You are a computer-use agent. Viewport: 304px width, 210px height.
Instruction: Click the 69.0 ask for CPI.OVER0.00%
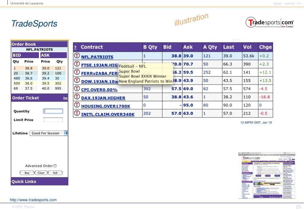click(x=188, y=89)
